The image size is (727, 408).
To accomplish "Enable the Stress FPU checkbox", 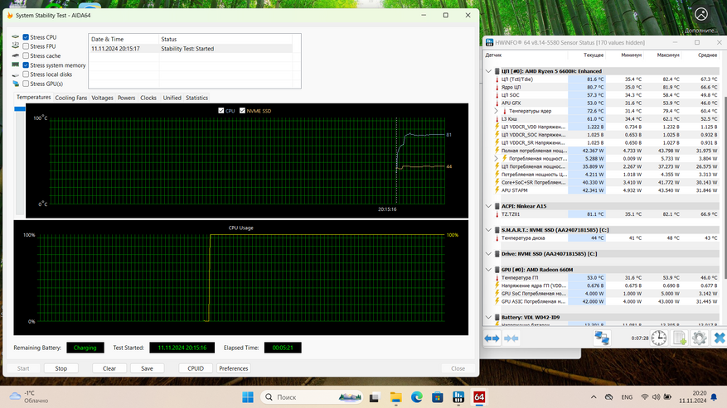I will (x=26, y=46).
